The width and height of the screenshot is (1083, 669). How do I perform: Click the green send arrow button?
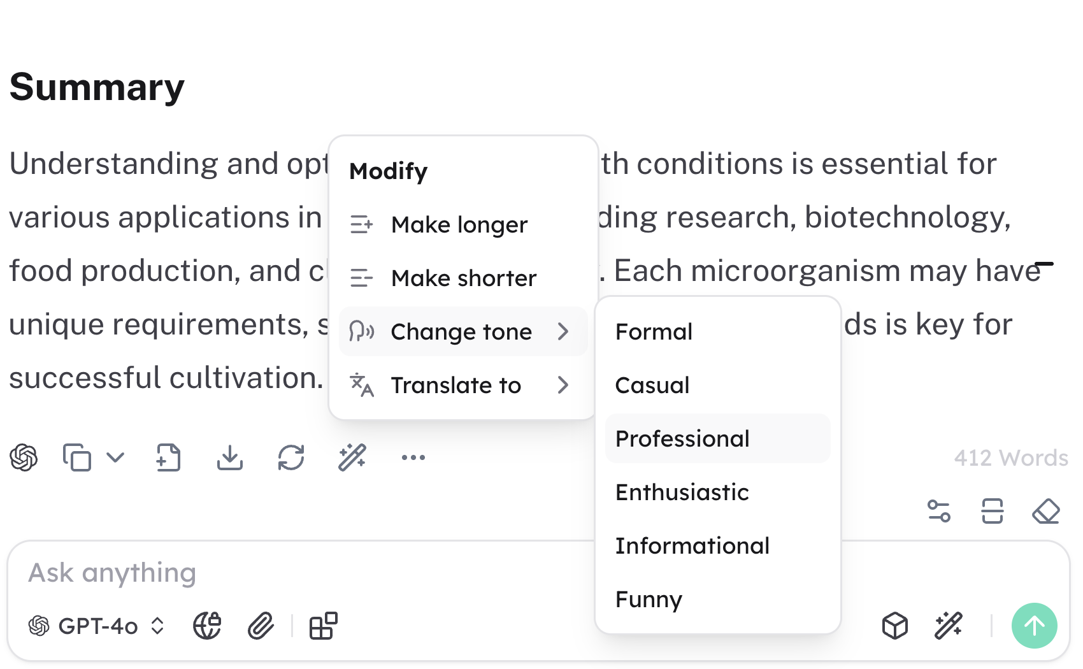click(1034, 626)
